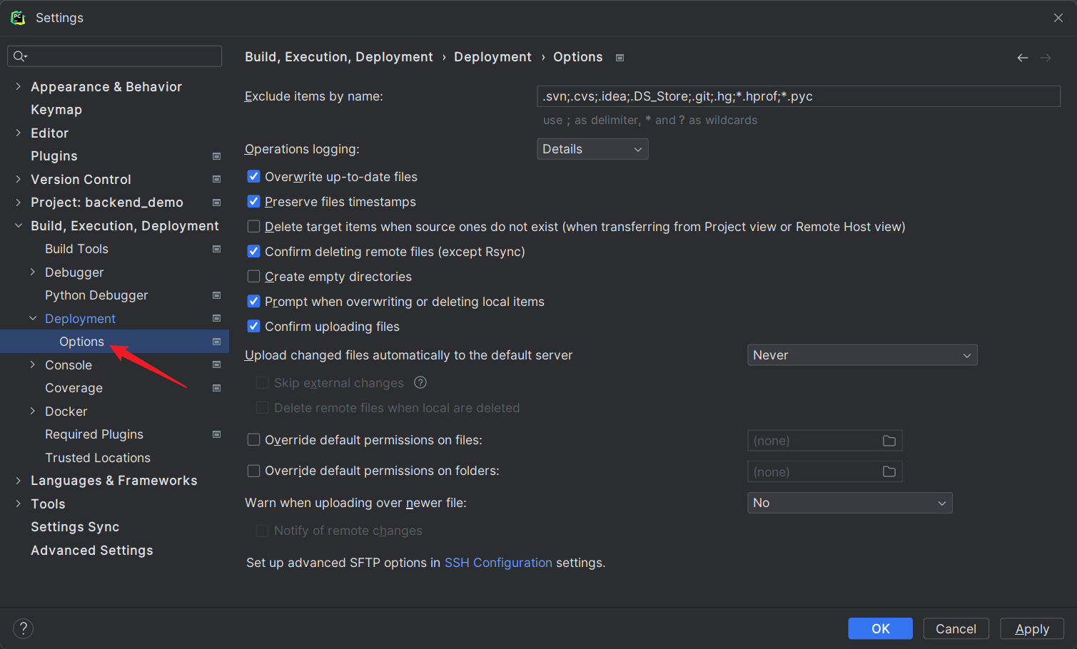Click folder icon for folder permissions field
Viewport: 1077px width, 649px height.
click(889, 471)
